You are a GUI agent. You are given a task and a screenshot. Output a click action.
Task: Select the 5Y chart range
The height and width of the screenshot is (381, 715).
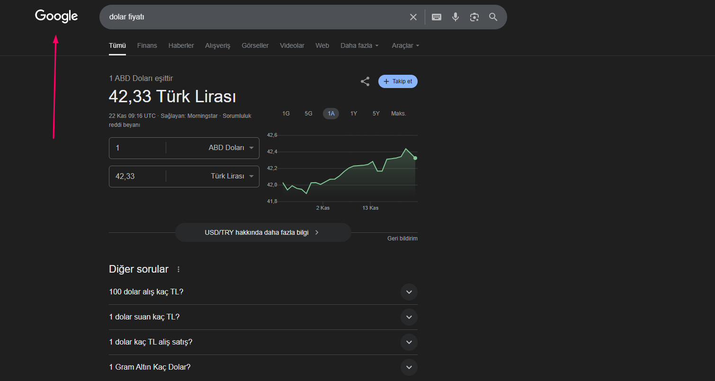pos(376,114)
